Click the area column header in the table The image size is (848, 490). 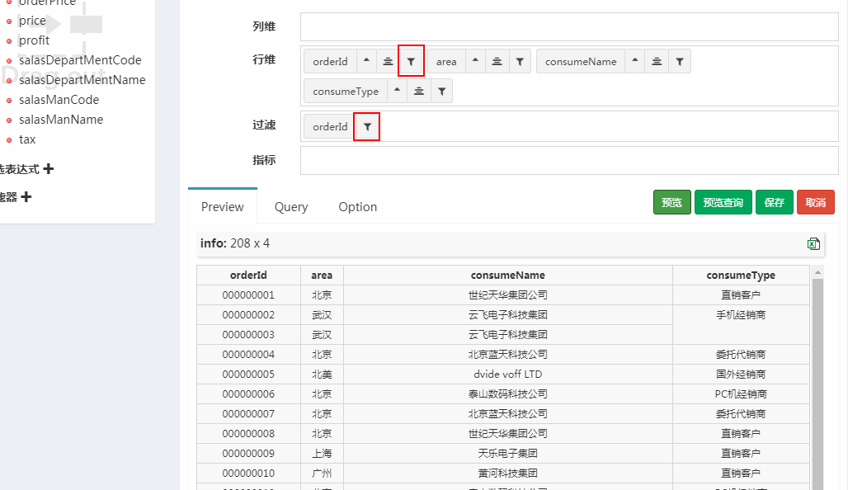(x=322, y=276)
